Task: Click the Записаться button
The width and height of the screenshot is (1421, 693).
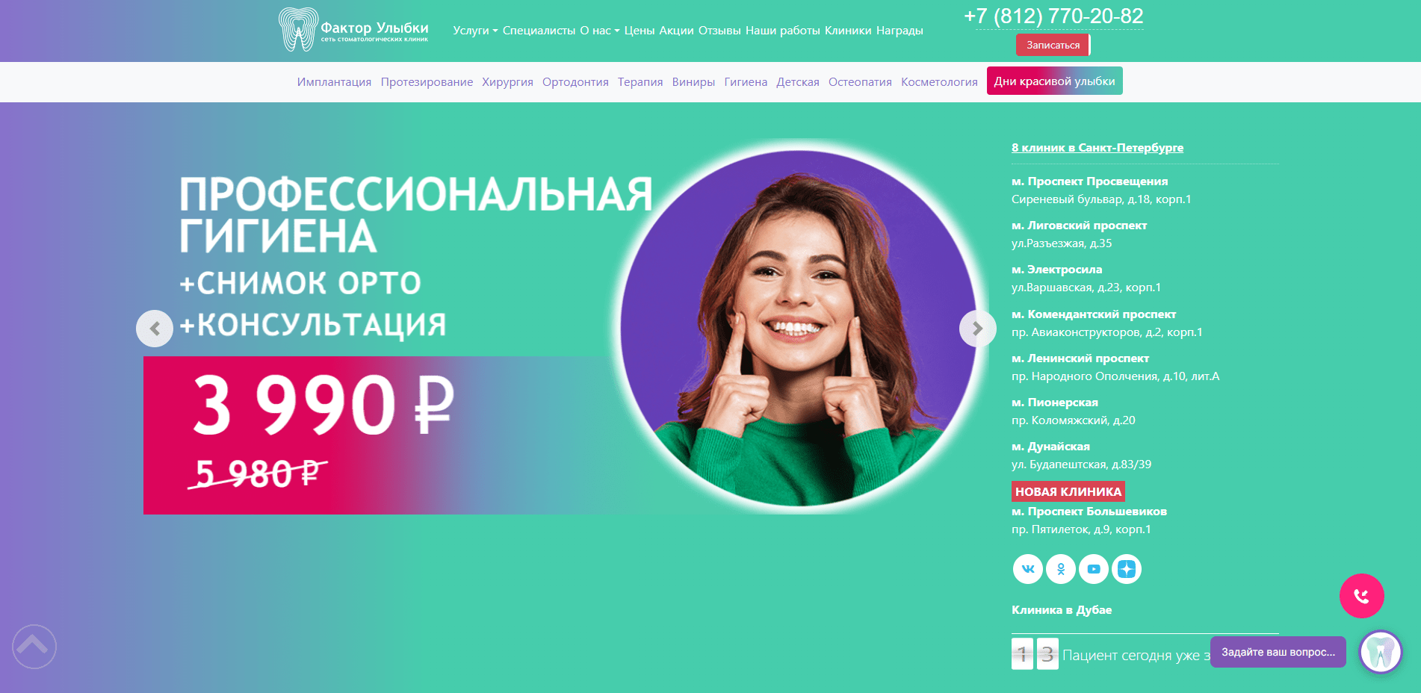Action: pyautogui.click(x=1053, y=45)
